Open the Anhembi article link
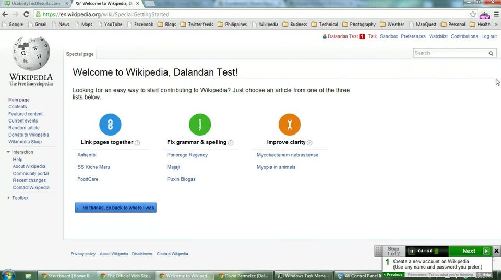 [x=87, y=155]
